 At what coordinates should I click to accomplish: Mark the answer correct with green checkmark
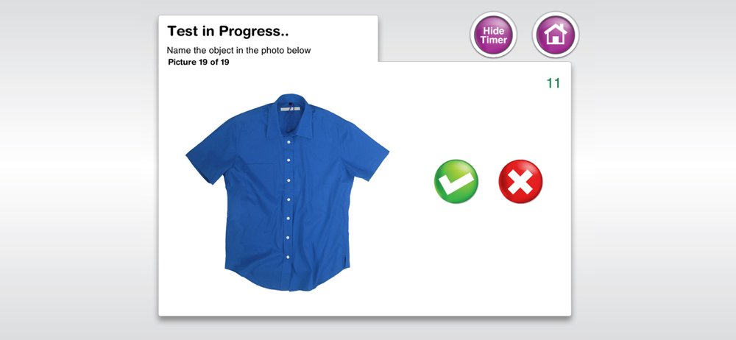pos(456,181)
